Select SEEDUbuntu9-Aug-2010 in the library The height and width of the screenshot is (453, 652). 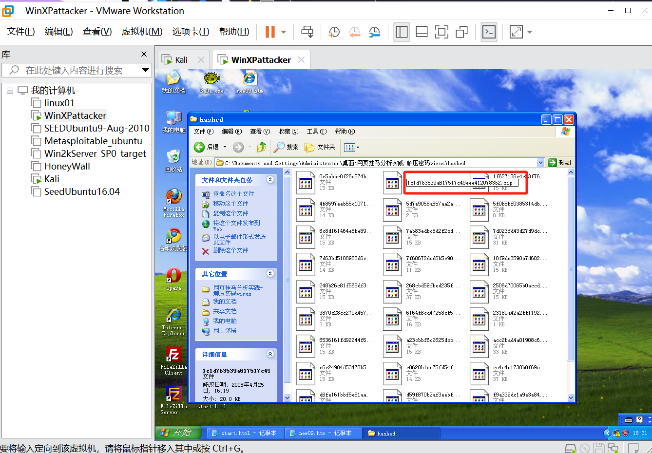tap(96, 128)
